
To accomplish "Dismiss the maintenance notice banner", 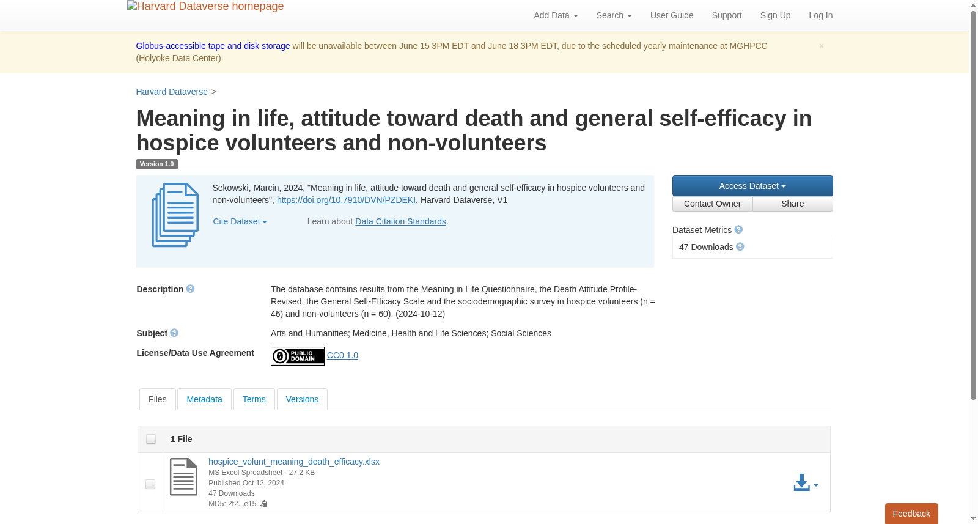I will [822, 46].
